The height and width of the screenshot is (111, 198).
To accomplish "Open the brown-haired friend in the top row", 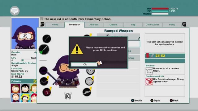I will (x=15, y=88).
